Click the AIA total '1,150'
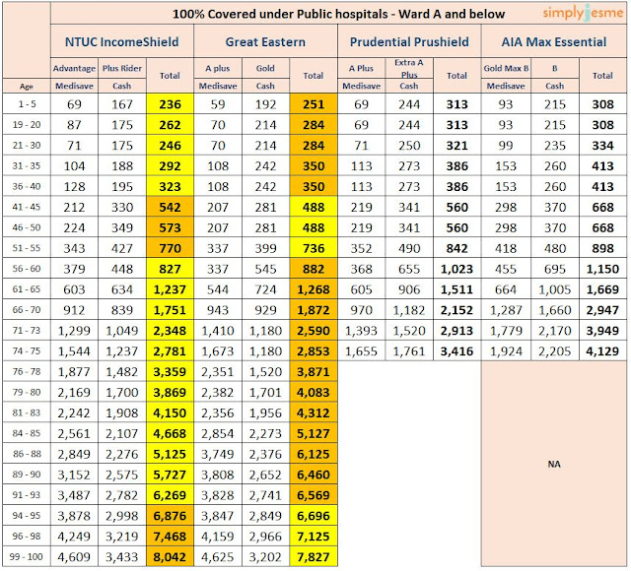This screenshot has width=631, height=571. (x=602, y=269)
